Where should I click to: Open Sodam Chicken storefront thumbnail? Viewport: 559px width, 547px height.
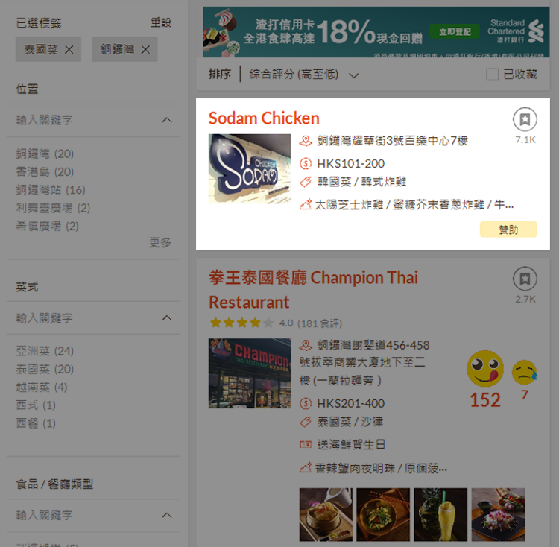(x=250, y=169)
